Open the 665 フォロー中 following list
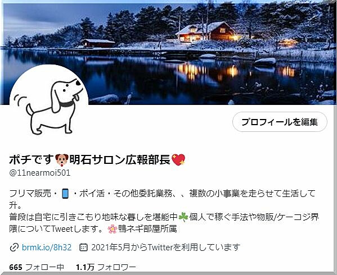The image size is (337, 275). pos(37,267)
